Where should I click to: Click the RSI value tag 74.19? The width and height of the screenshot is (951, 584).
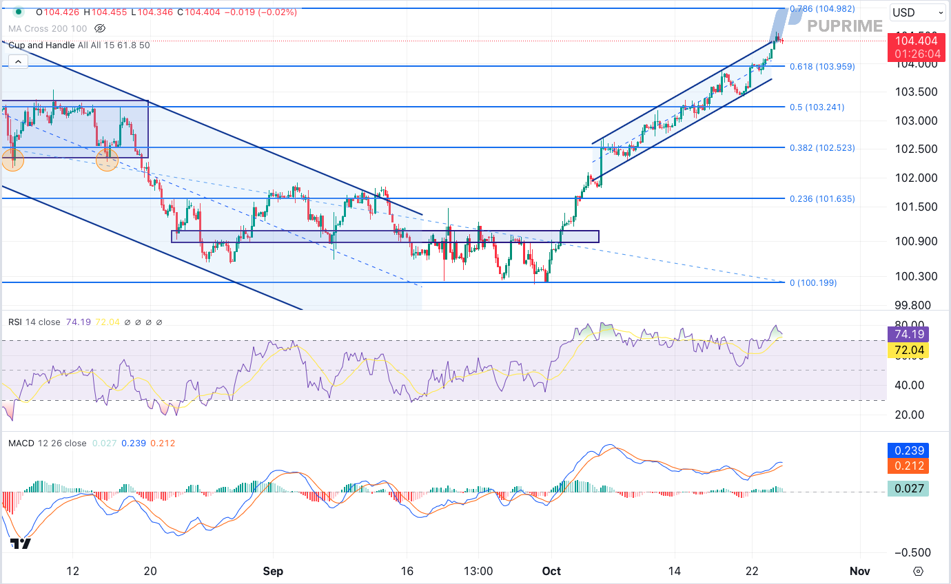909,335
